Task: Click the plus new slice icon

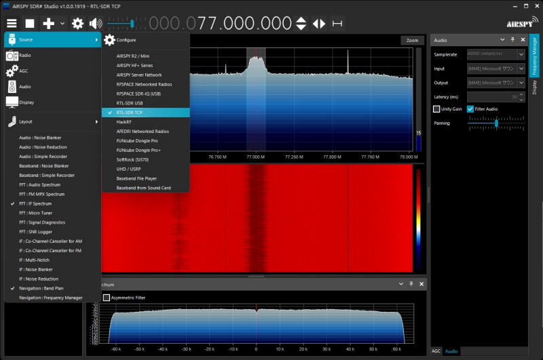Action: (48, 24)
